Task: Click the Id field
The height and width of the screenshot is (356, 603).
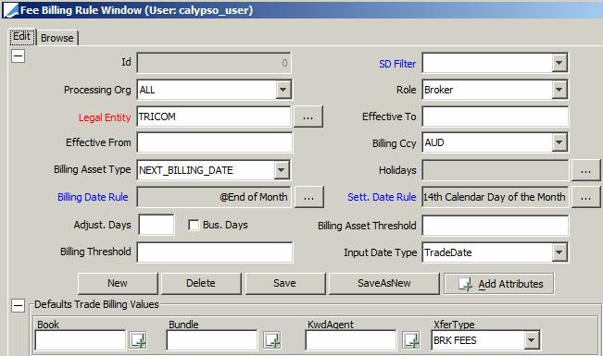Action: pyautogui.click(x=214, y=63)
